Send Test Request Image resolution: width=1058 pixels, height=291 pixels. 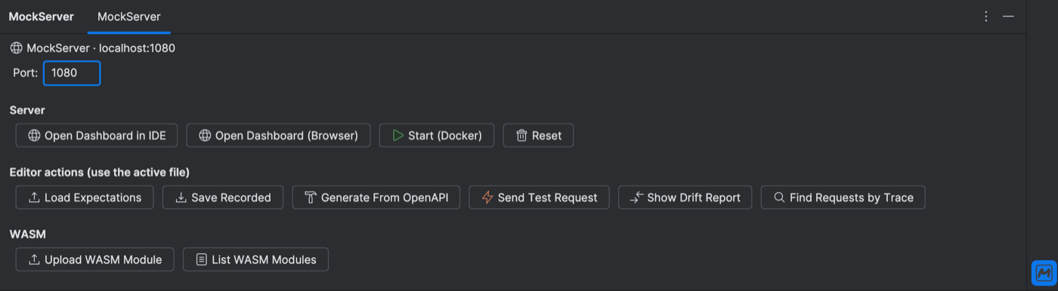(x=540, y=198)
